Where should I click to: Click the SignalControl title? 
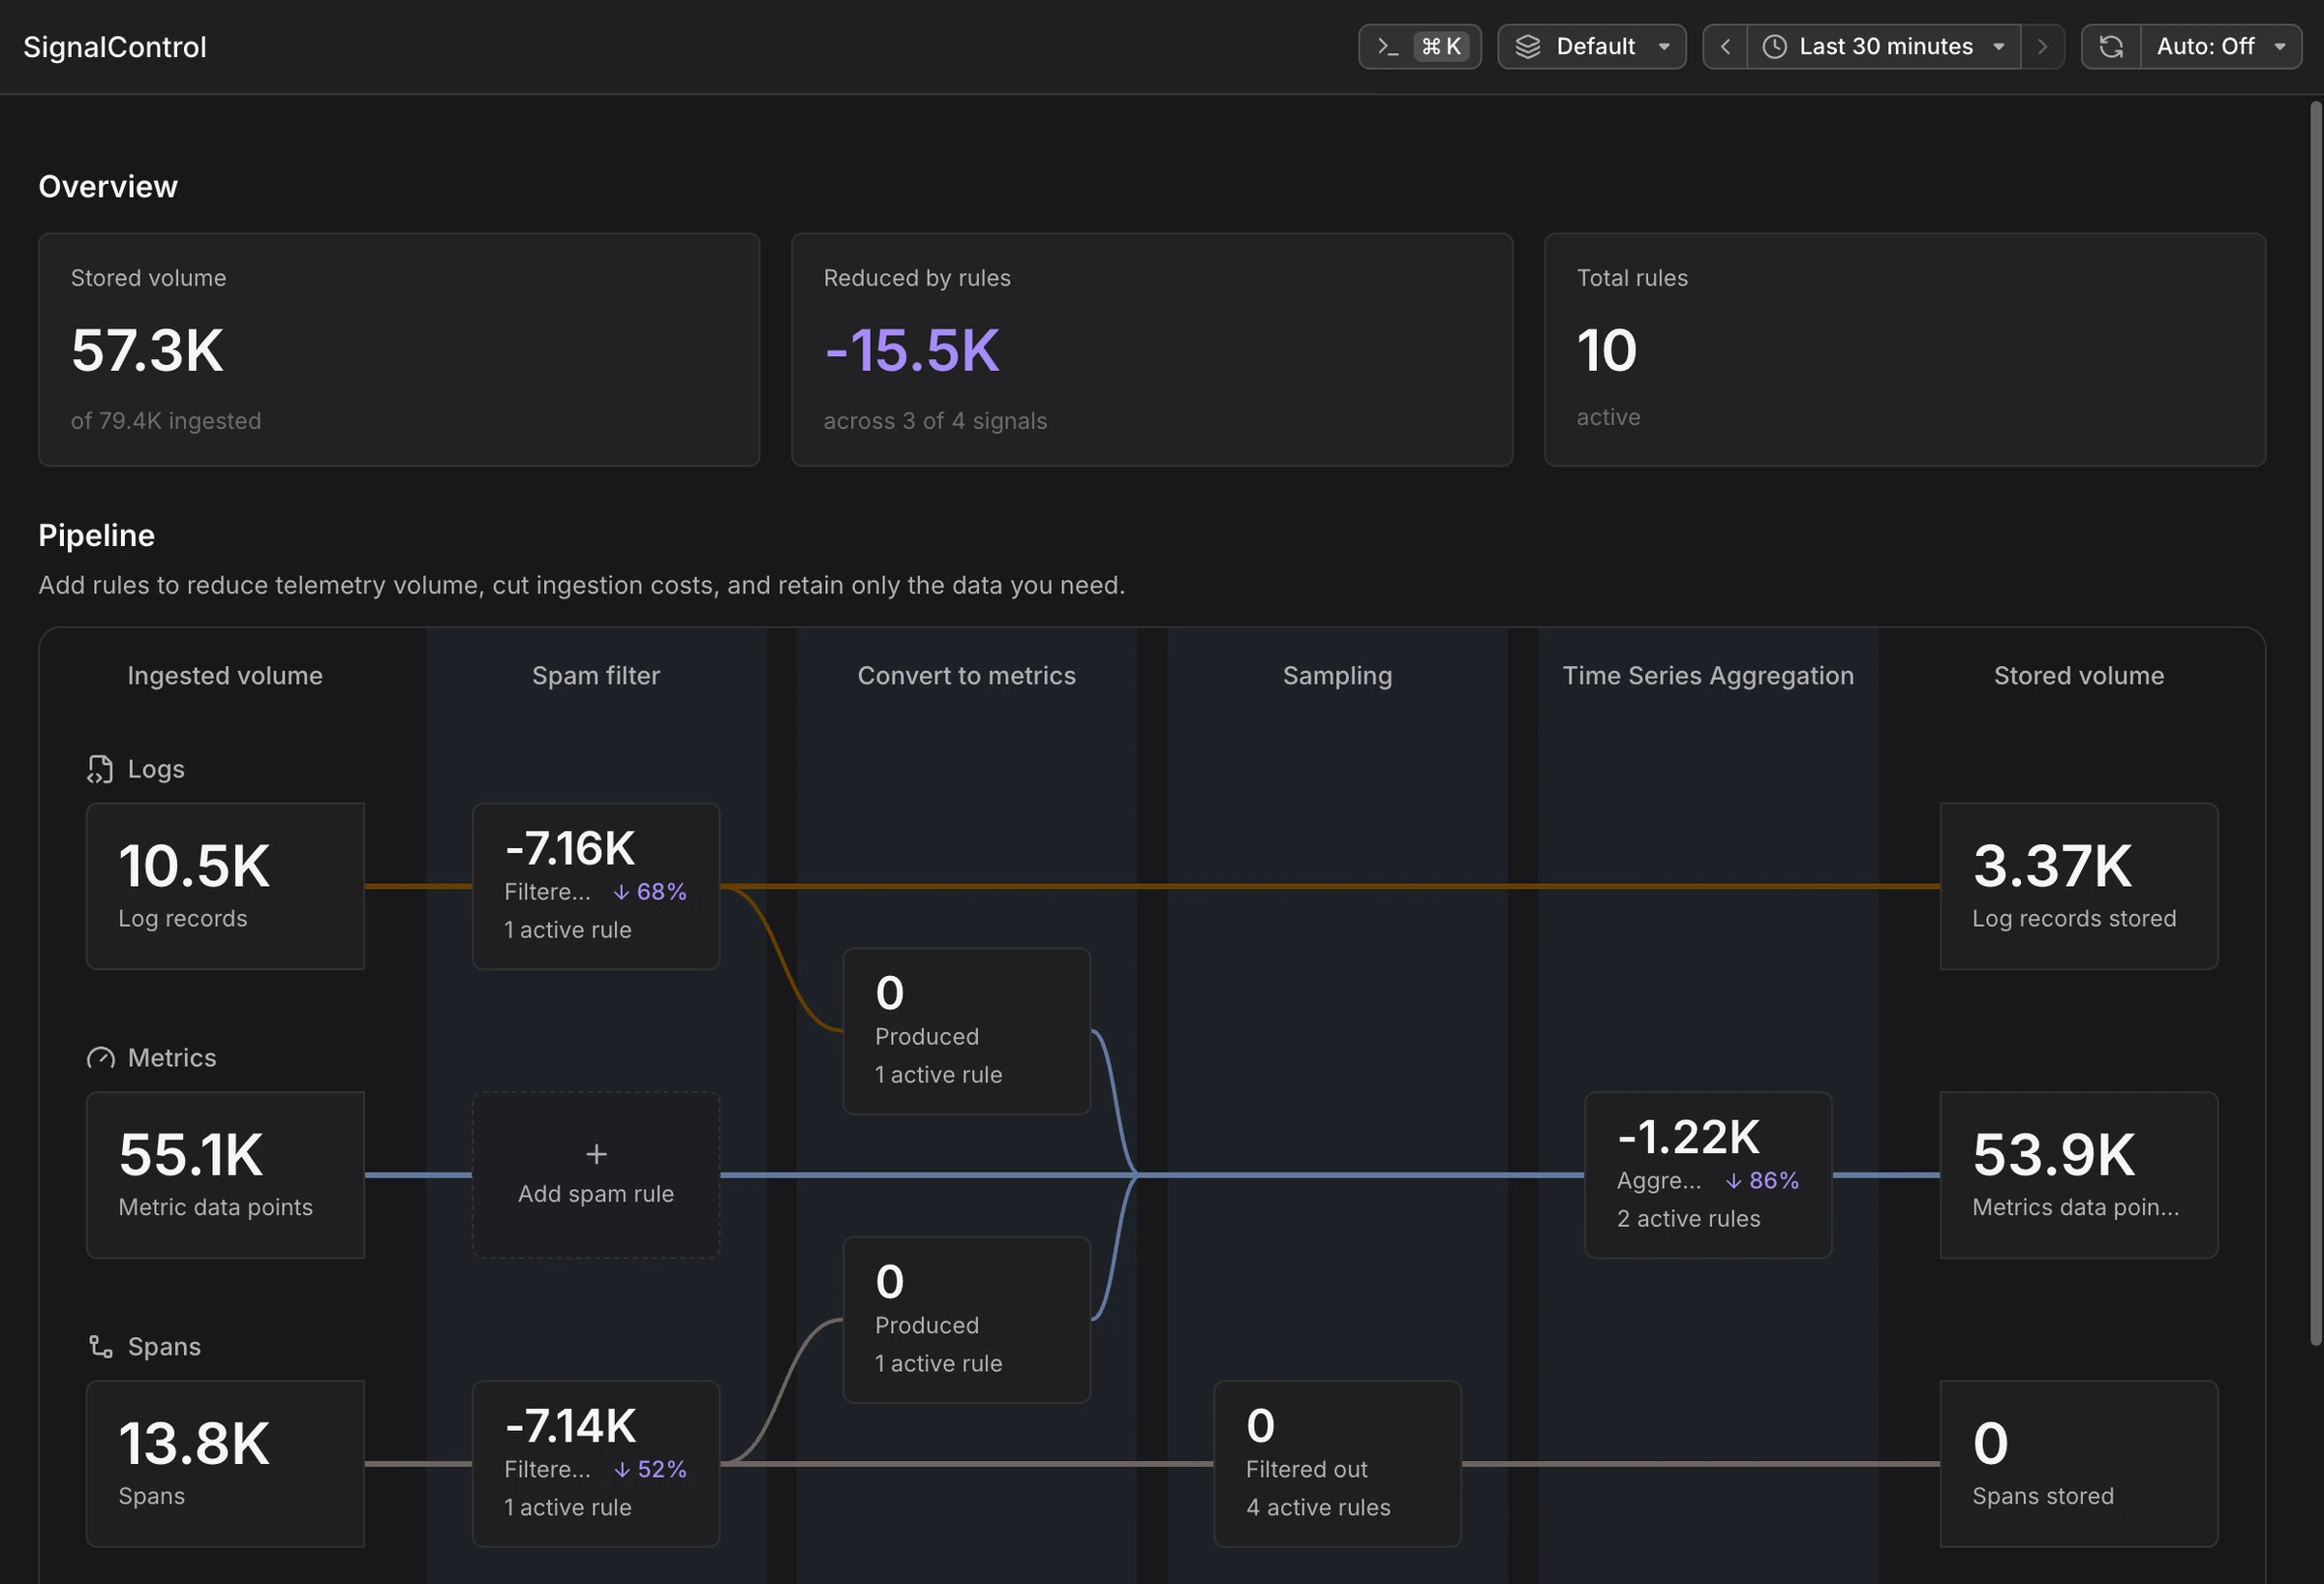tap(115, 47)
